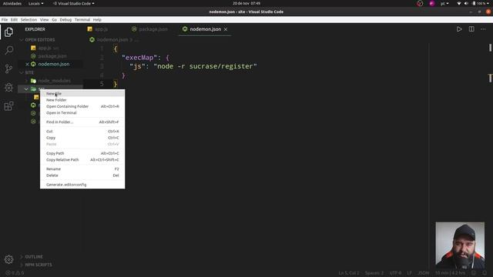Select the nodemon.json tab
This screenshot has height=277, width=493.
[205, 29]
